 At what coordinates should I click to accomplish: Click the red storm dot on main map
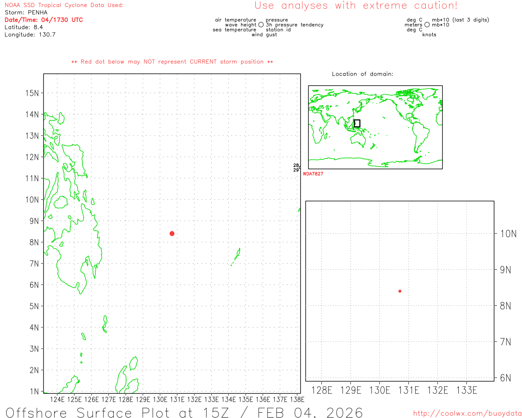[172, 233]
